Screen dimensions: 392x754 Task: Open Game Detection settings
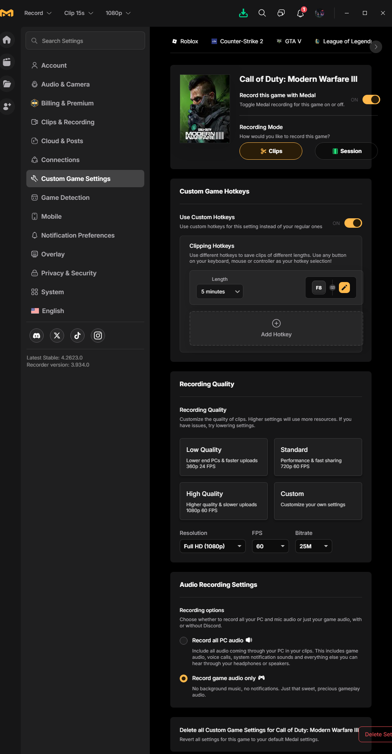tap(85, 197)
